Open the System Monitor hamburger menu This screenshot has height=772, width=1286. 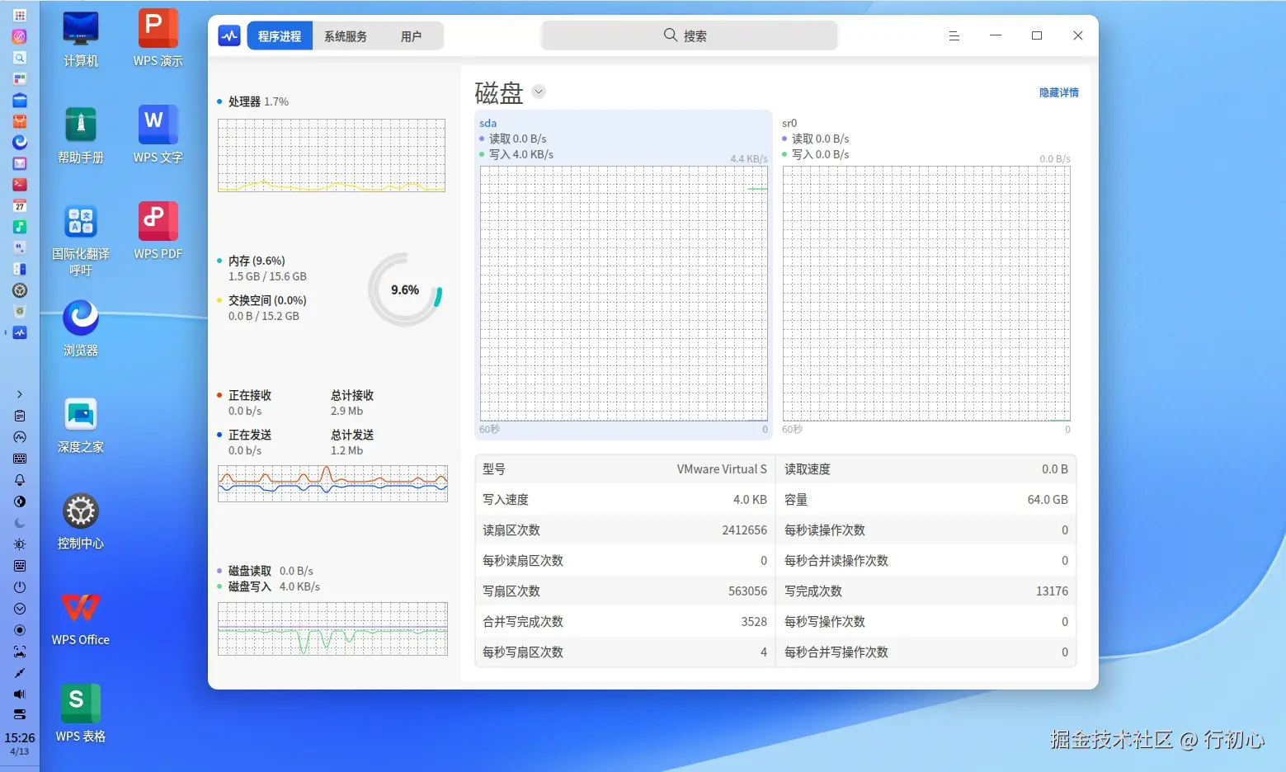point(954,35)
